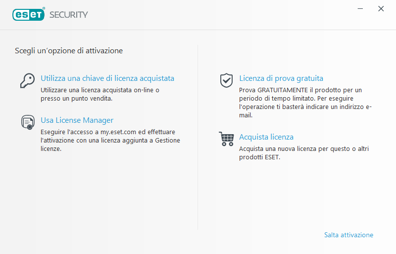Click the key icon for purchased license
Viewport: 396px width, 254px height.
click(27, 80)
